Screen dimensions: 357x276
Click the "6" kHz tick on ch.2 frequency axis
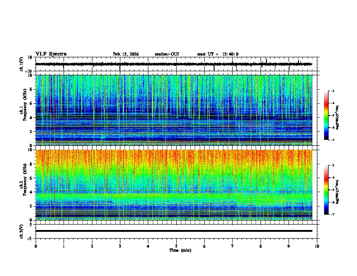pyautogui.click(x=31, y=178)
